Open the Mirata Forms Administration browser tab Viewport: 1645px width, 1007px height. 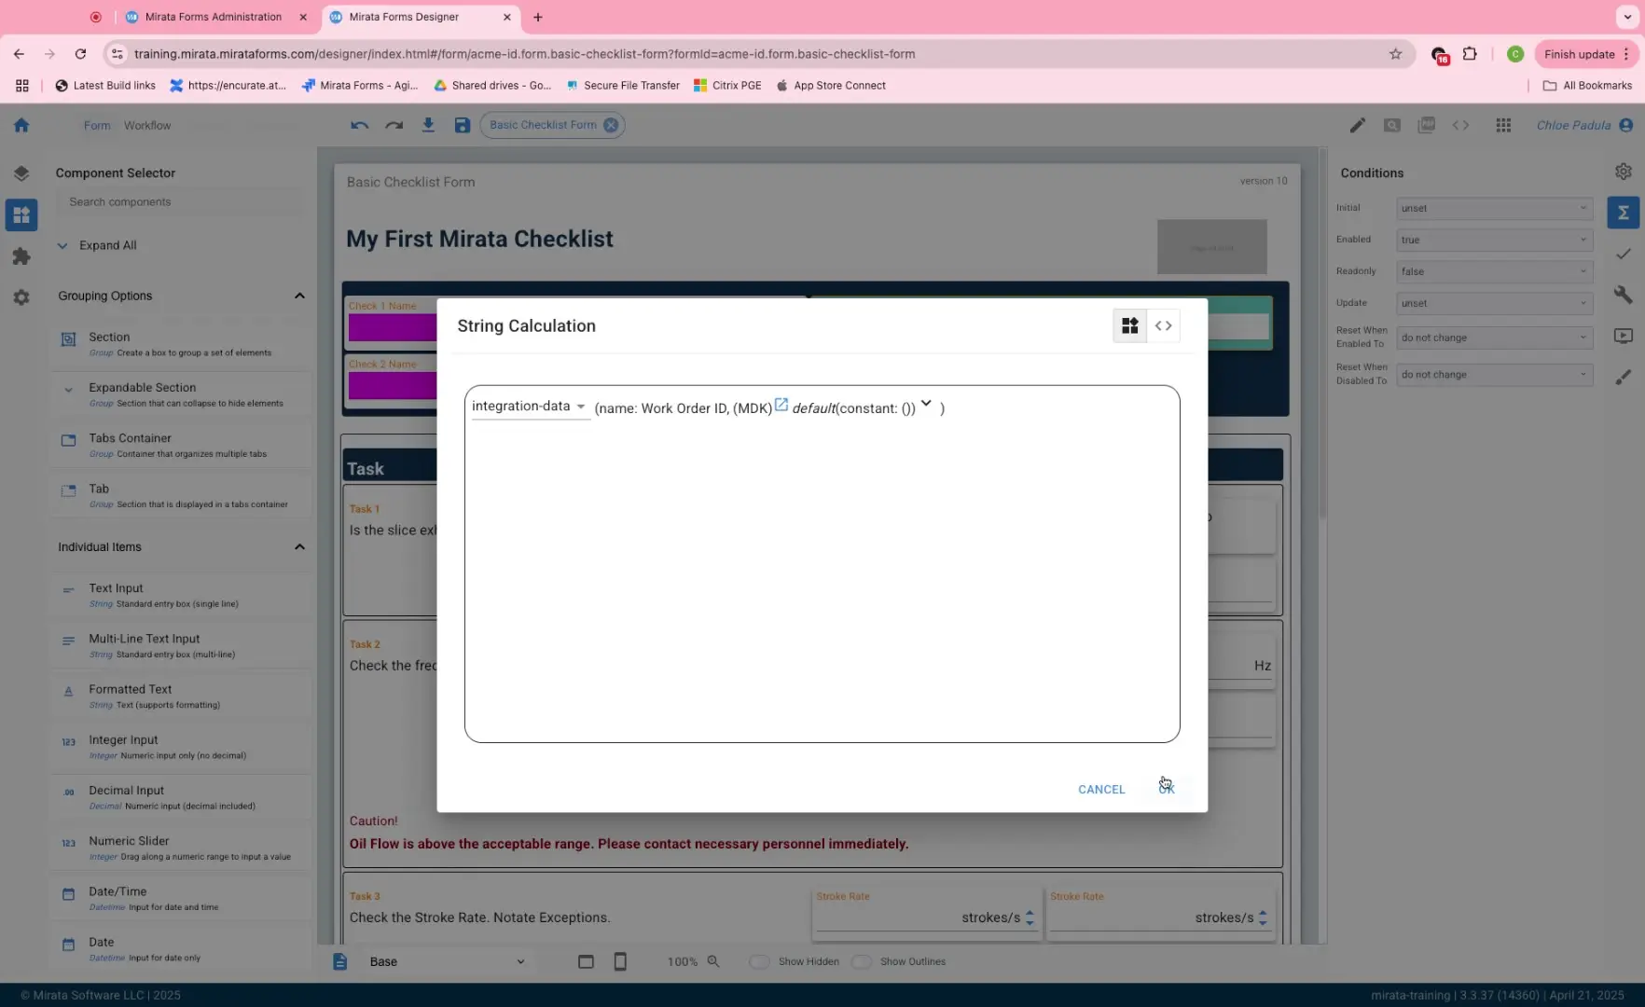tap(214, 17)
